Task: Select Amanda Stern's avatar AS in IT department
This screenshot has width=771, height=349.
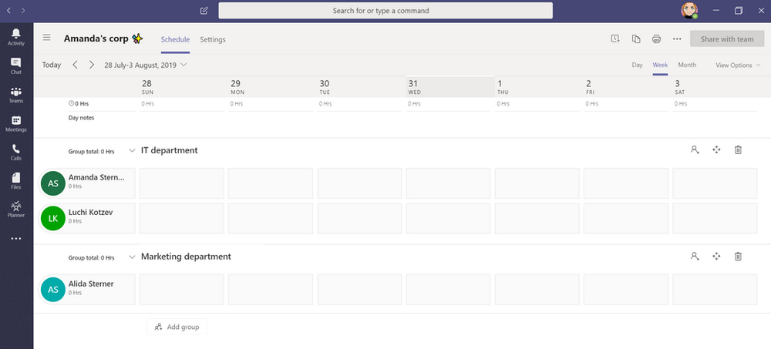Action: click(53, 183)
